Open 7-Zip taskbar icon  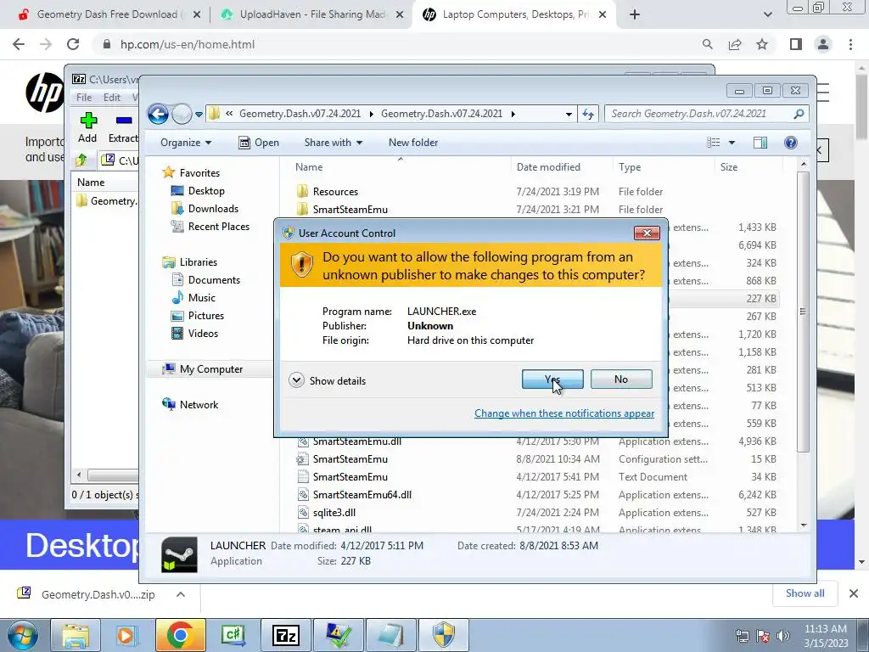(286, 635)
